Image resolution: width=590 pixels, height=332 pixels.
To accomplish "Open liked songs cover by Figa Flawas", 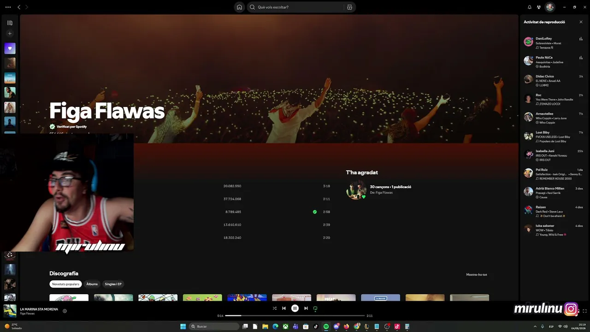I will [356, 190].
